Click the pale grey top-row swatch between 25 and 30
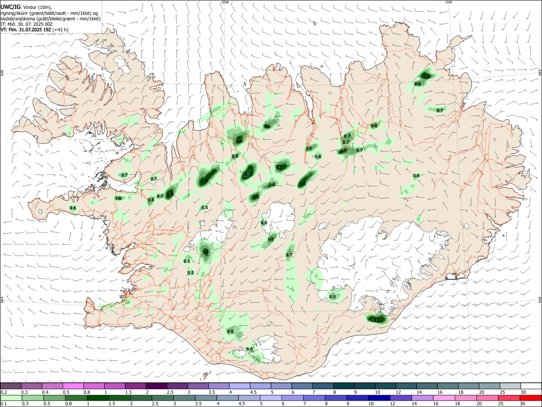 [510, 386]
